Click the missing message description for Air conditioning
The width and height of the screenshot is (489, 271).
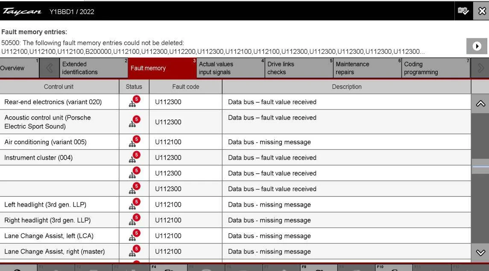[269, 142]
